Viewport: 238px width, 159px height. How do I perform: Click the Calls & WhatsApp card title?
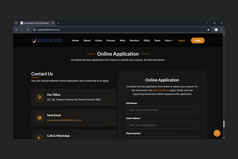(58, 136)
